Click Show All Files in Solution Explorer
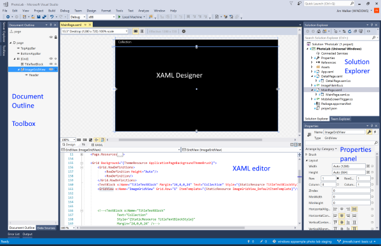The height and width of the screenshot is (246, 381). pyautogui.click(x=361, y=31)
